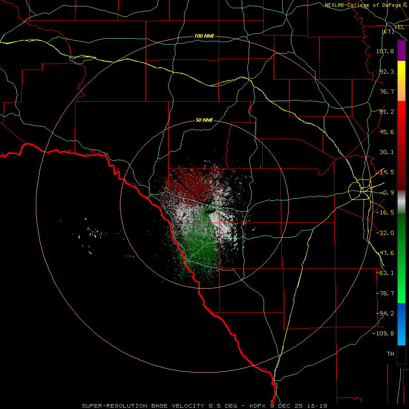Click the 107.8 value on velocity scale
409x409 pixels.
pyautogui.click(x=385, y=51)
